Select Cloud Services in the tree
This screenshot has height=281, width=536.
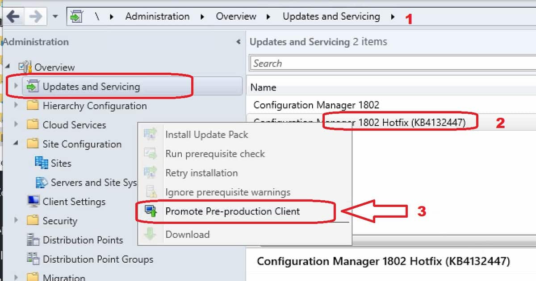pyautogui.click(x=74, y=125)
